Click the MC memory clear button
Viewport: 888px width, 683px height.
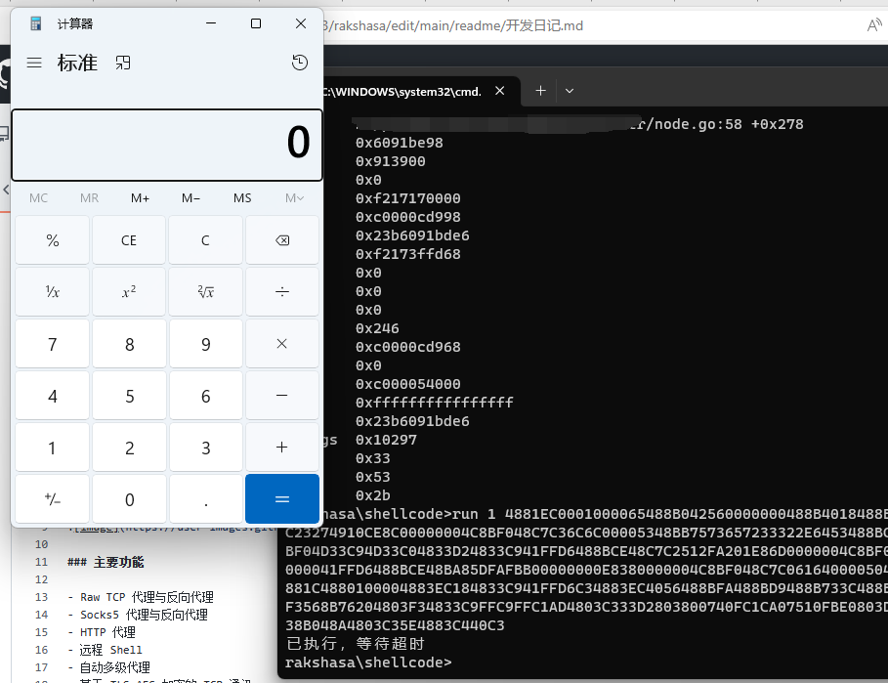38,198
